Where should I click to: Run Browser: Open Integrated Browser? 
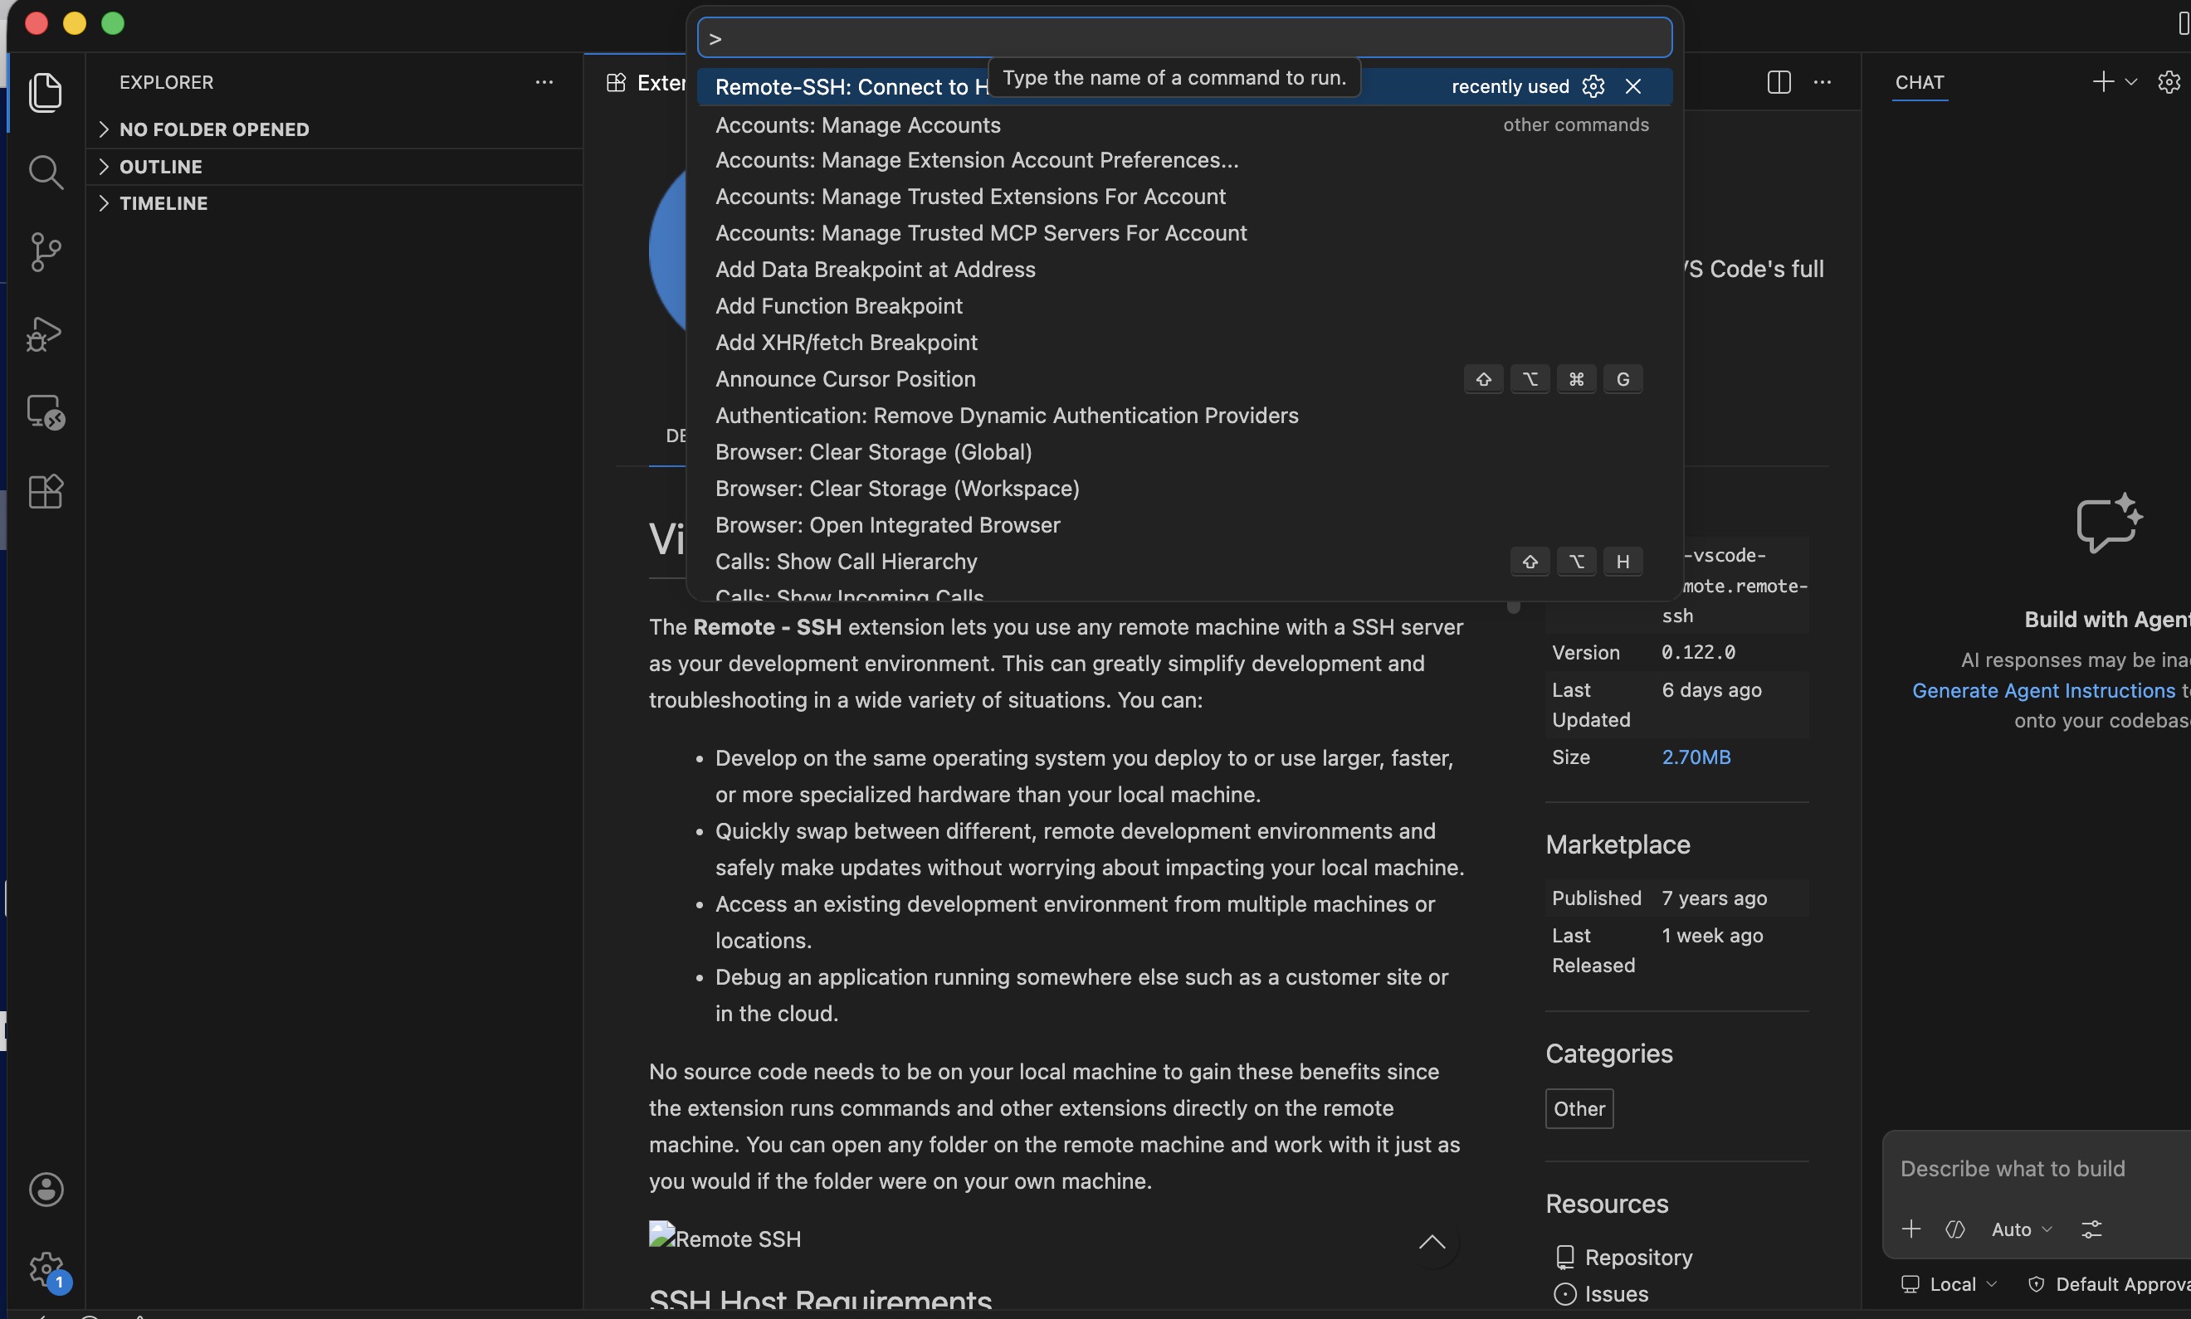coord(1184,524)
